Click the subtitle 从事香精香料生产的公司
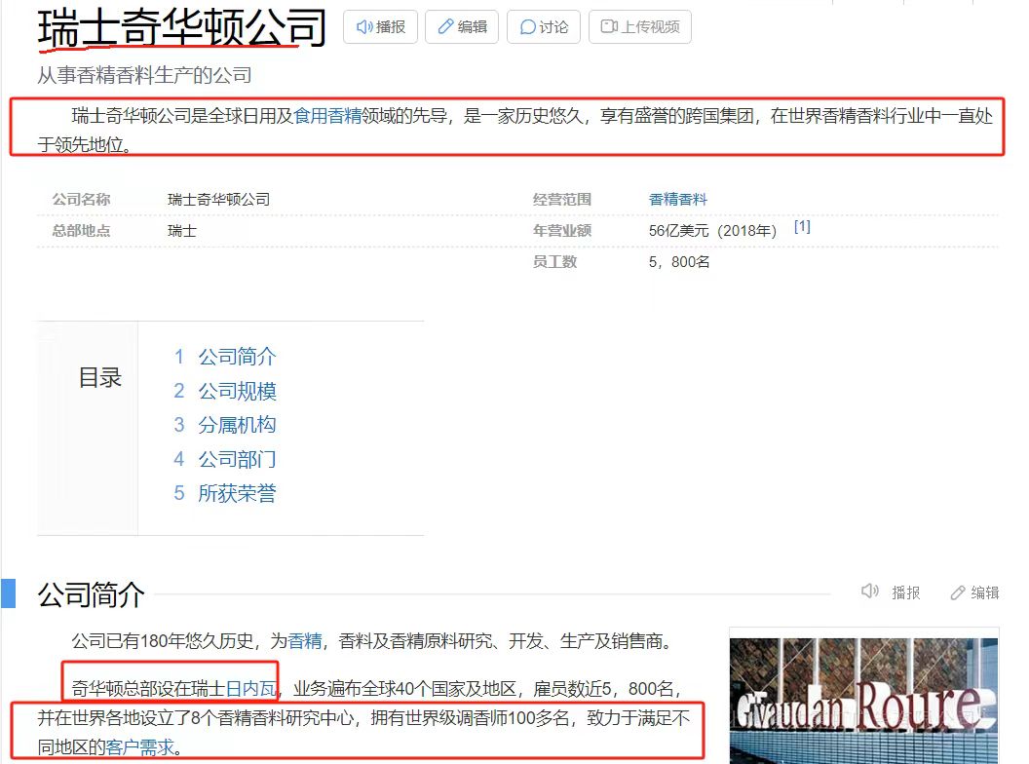Screen dimensions: 1029x764 (144, 75)
